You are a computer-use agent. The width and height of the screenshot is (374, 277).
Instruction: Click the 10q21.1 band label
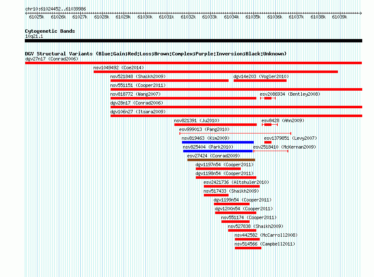(34, 36)
